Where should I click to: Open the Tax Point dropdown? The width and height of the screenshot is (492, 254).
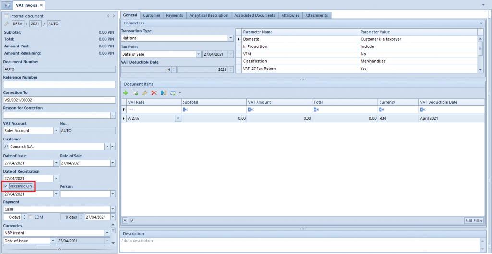(198, 54)
